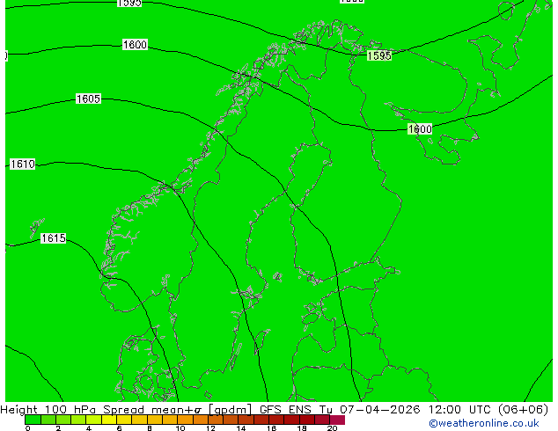Select the 1595 label near northern Norway coast

379,55
